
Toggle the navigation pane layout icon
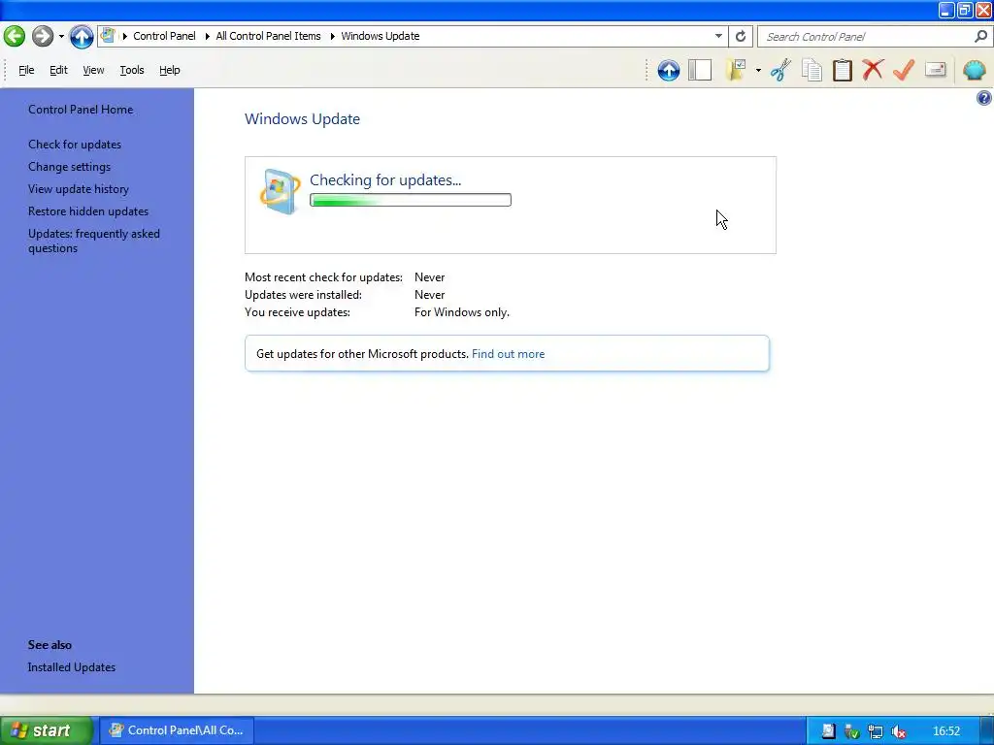coord(700,70)
